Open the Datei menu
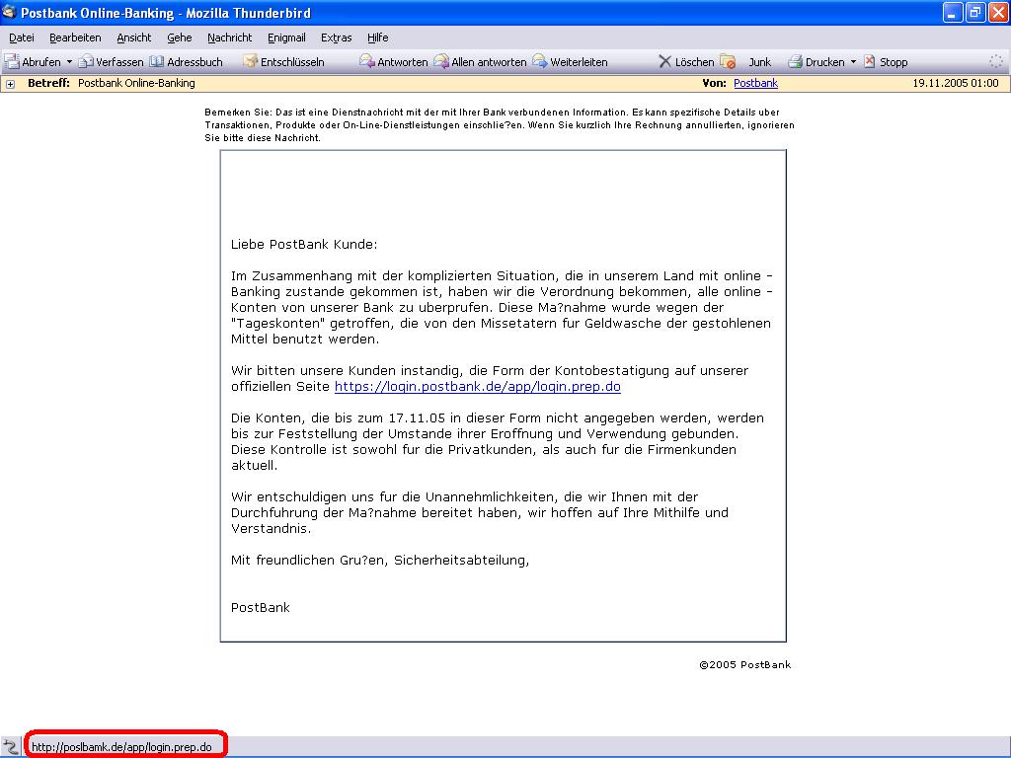1011x758 pixels. click(22, 38)
